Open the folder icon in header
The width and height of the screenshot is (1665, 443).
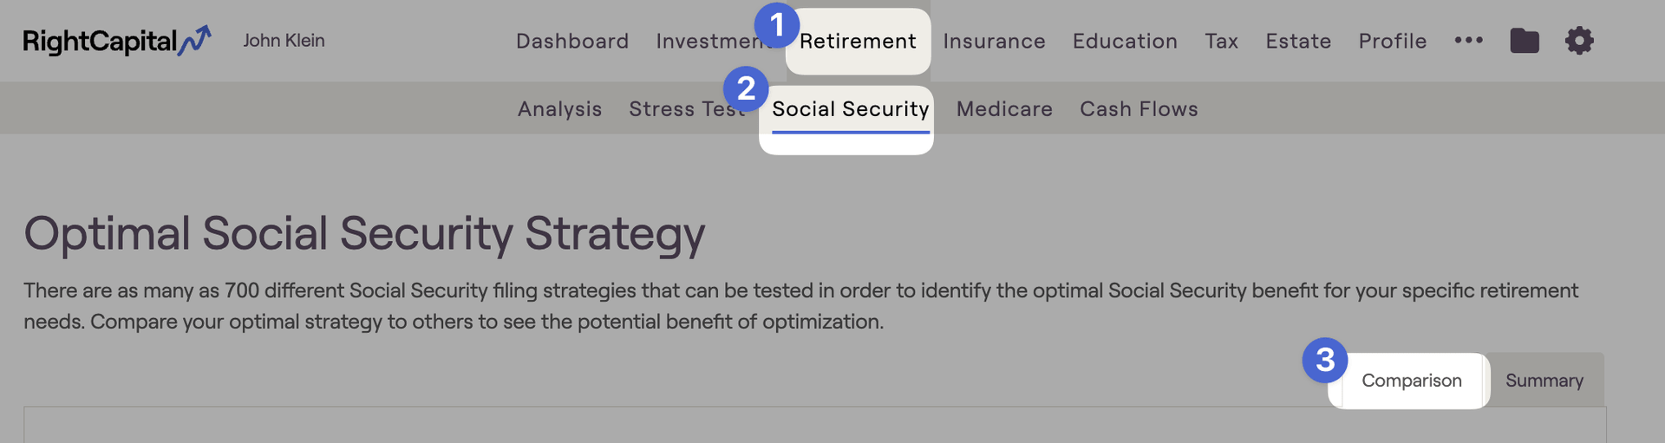1524,41
